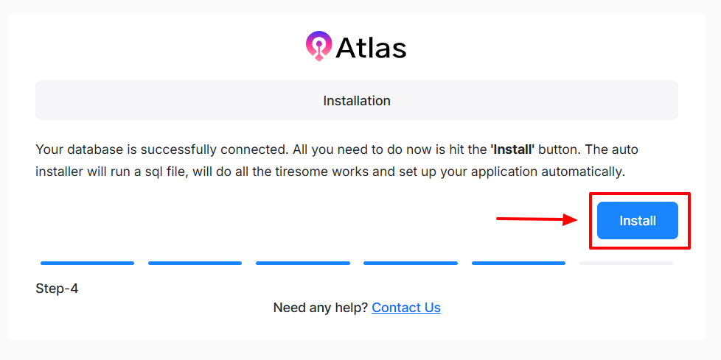Click the third blue progress step bar
This screenshot has width=721, height=360.
[303, 263]
